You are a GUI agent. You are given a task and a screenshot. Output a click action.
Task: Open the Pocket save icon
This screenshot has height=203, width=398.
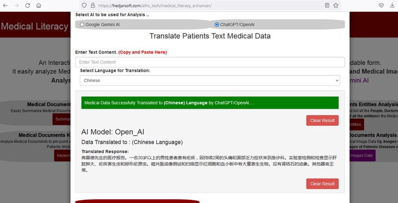[x=381, y=5]
